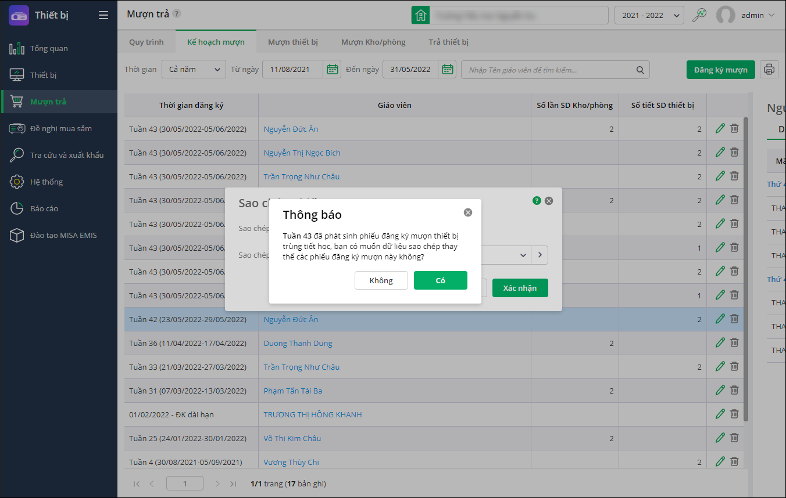Click the search magnifier in teacher search box
The height and width of the screenshot is (498, 786).
[640, 70]
